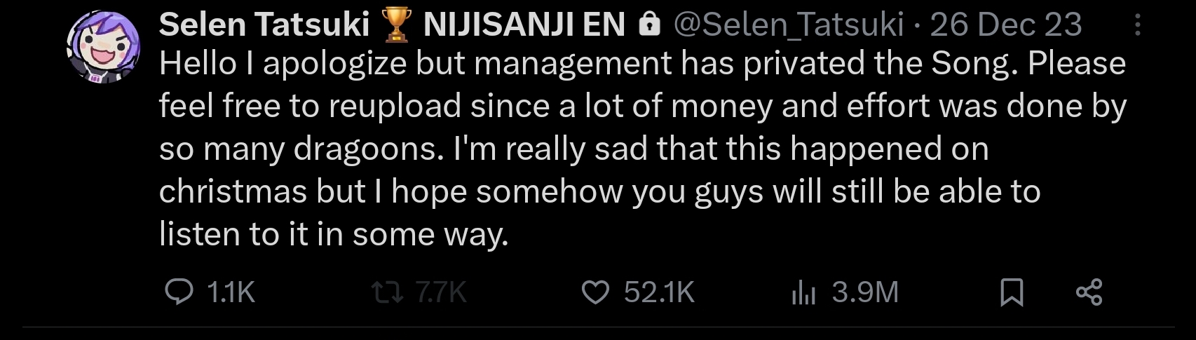Click the greyed-out retweet arrows icon
Image resolution: width=1196 pixels, height=340 pixels.
[387, 292]
